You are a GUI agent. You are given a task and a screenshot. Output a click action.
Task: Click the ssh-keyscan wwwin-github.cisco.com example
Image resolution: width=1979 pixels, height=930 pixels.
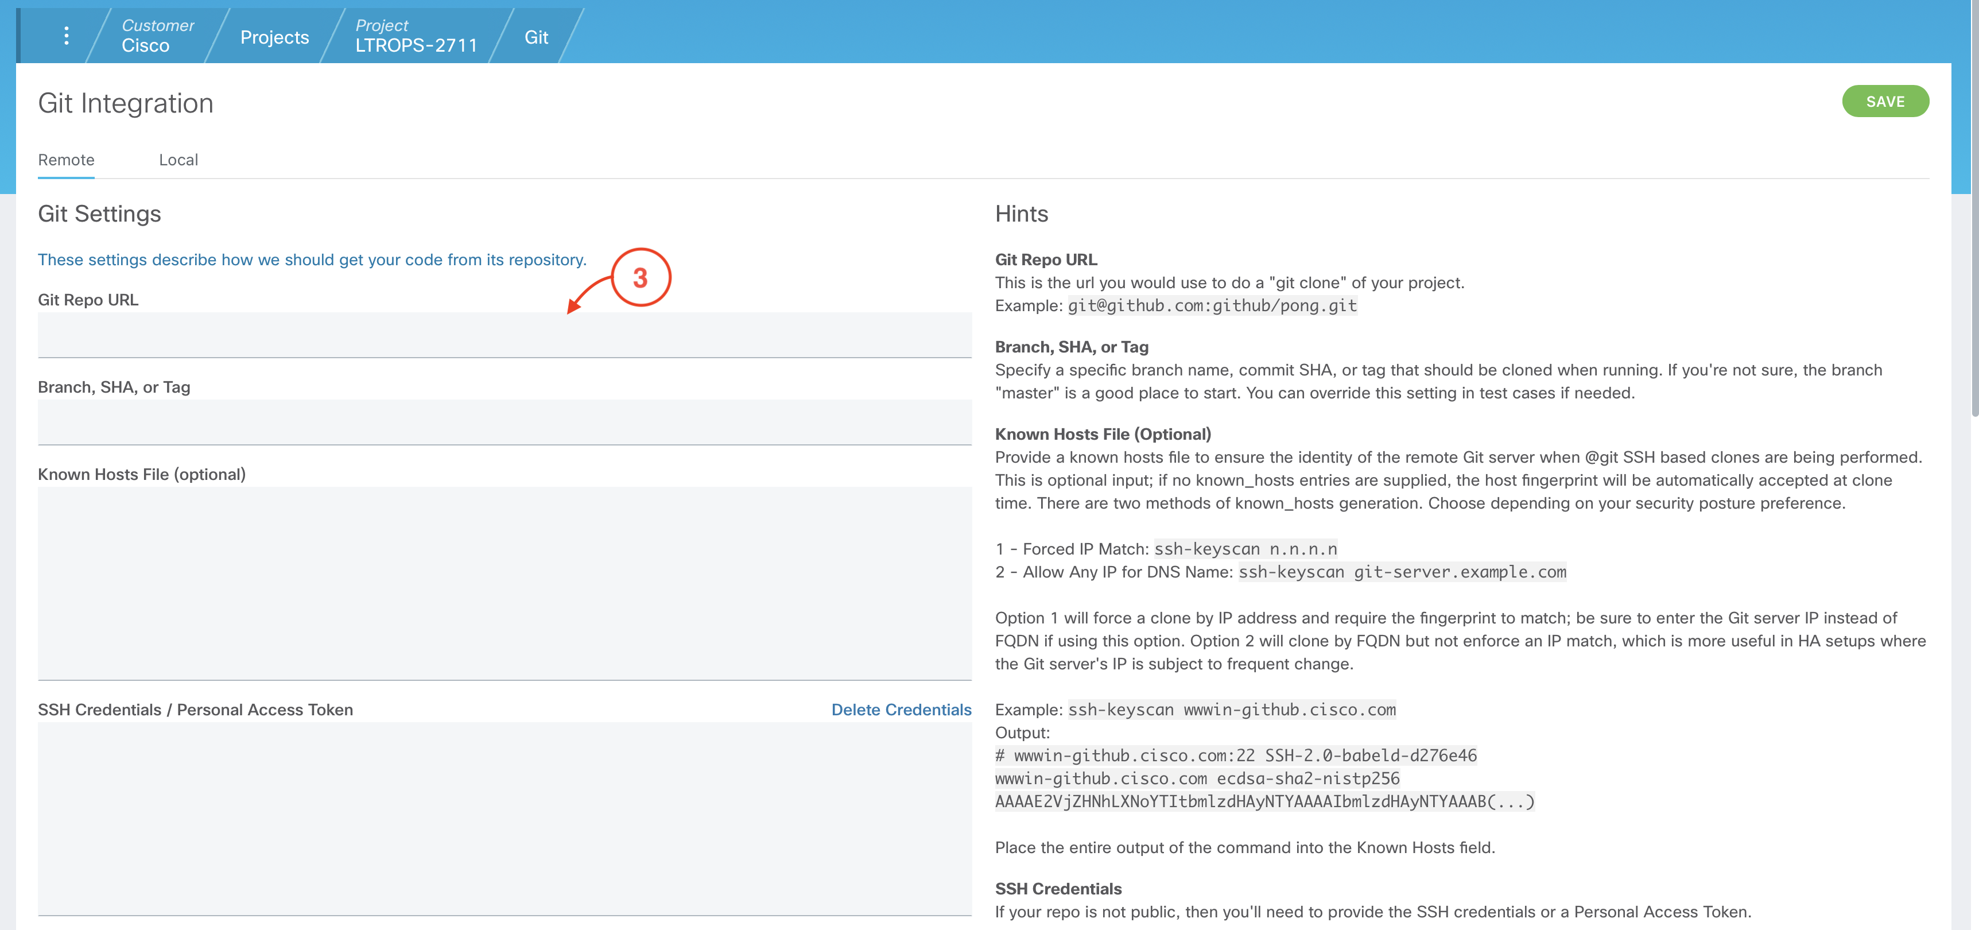tap(1232, 710)
